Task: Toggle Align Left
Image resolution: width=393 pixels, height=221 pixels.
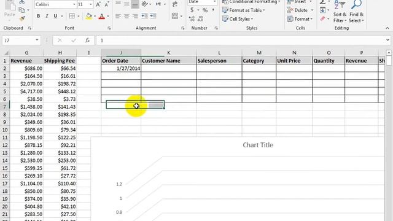Action: (x=118, y=17)
